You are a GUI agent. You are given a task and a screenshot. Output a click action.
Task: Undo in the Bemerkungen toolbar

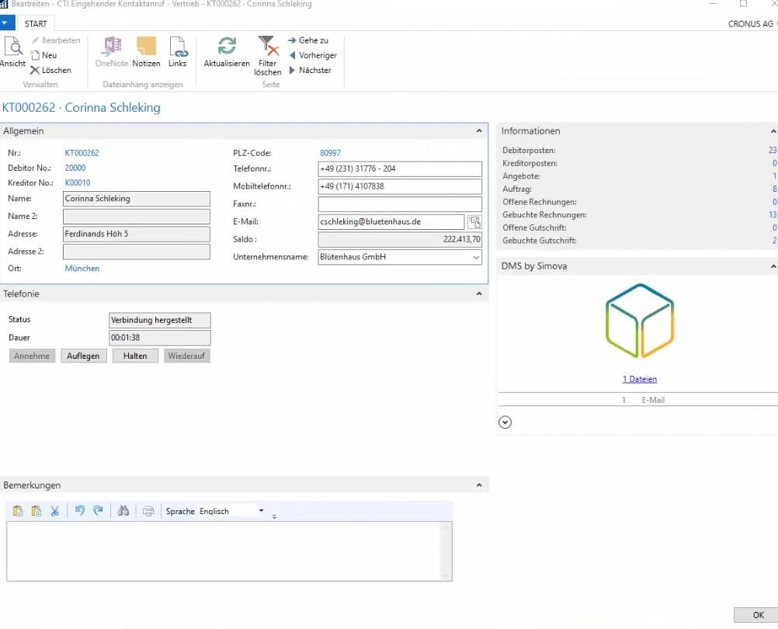pos(79,510)
